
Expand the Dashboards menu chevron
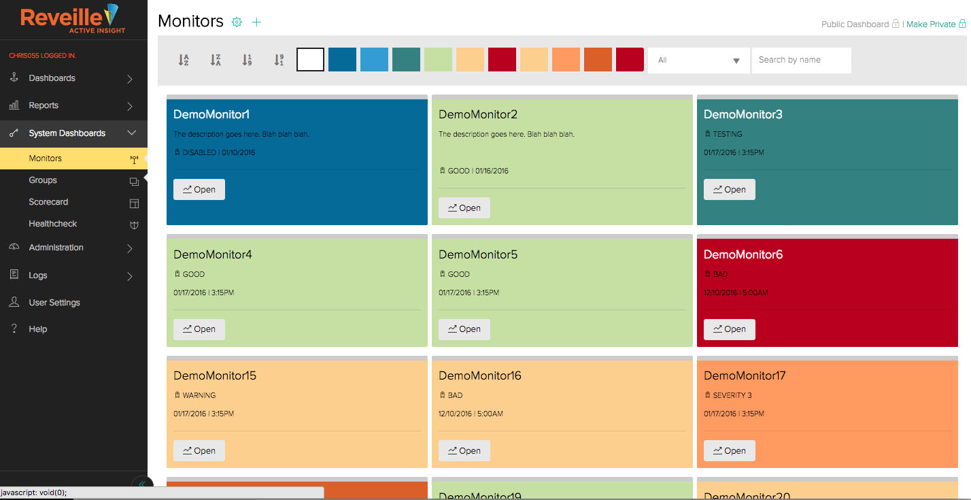pyautogui.click(x=130, y=79)
